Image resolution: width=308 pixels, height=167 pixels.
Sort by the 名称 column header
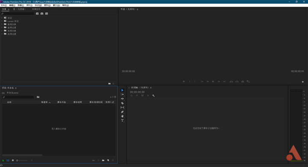pos(9,102)
